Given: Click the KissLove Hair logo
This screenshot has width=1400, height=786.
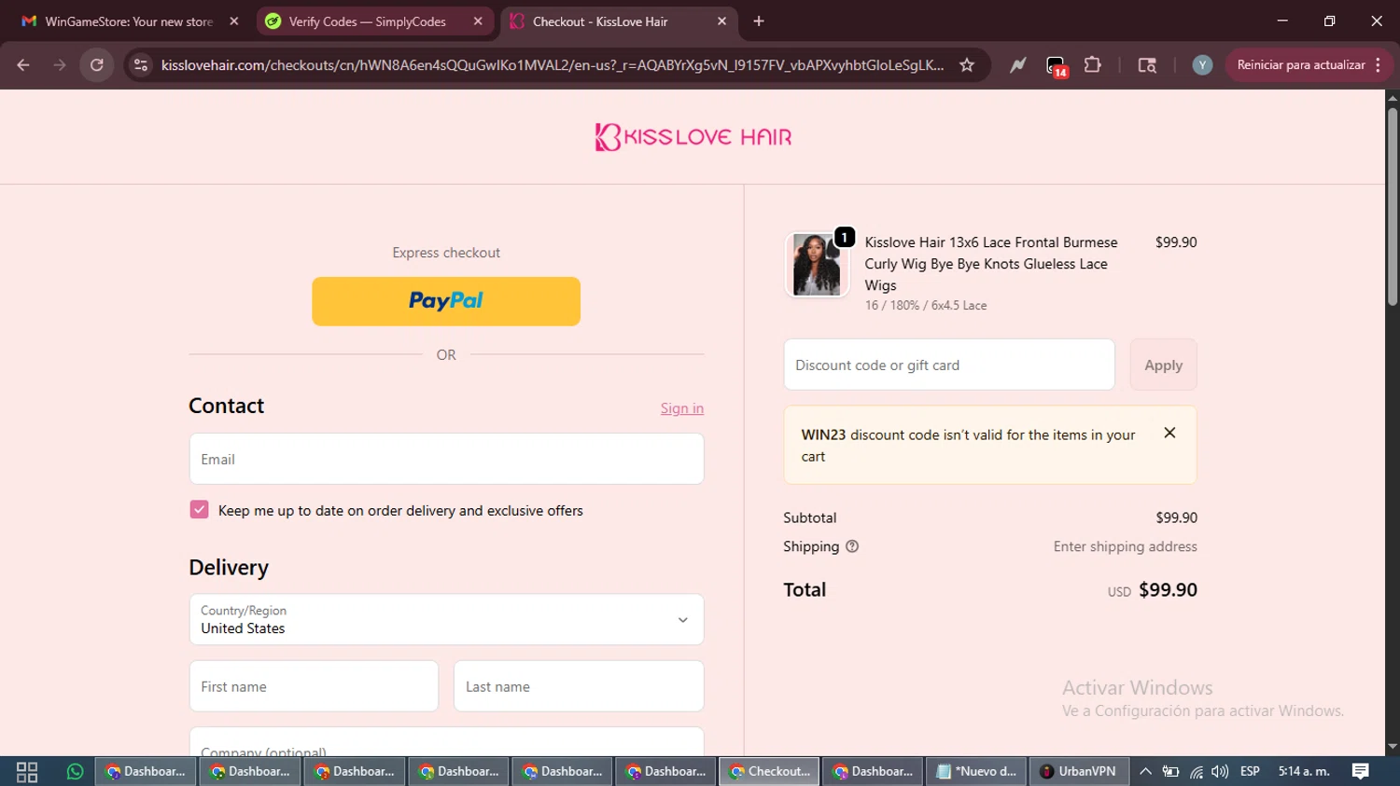Looking at the screenshot, I should (x=693, y=137).
